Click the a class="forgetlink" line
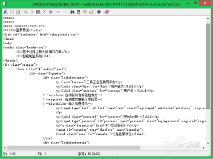 (97, 125)
